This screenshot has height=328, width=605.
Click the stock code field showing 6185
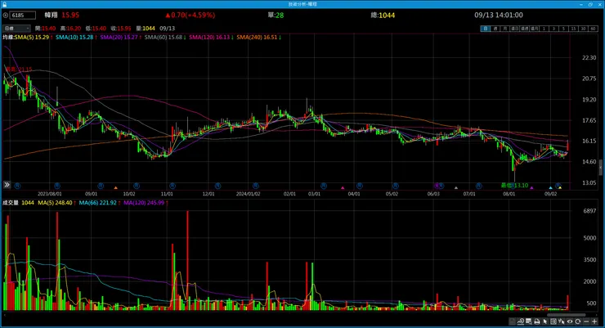(x=23, y=16)
